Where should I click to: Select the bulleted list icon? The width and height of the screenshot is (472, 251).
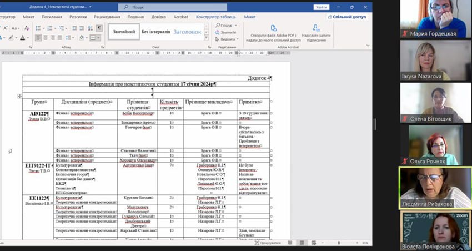[x=38, y=28]
